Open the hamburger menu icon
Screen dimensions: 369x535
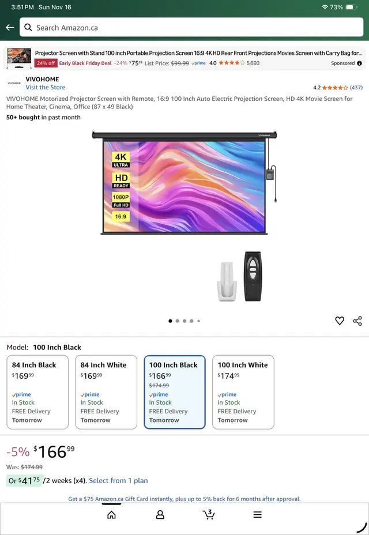point(257,514)
